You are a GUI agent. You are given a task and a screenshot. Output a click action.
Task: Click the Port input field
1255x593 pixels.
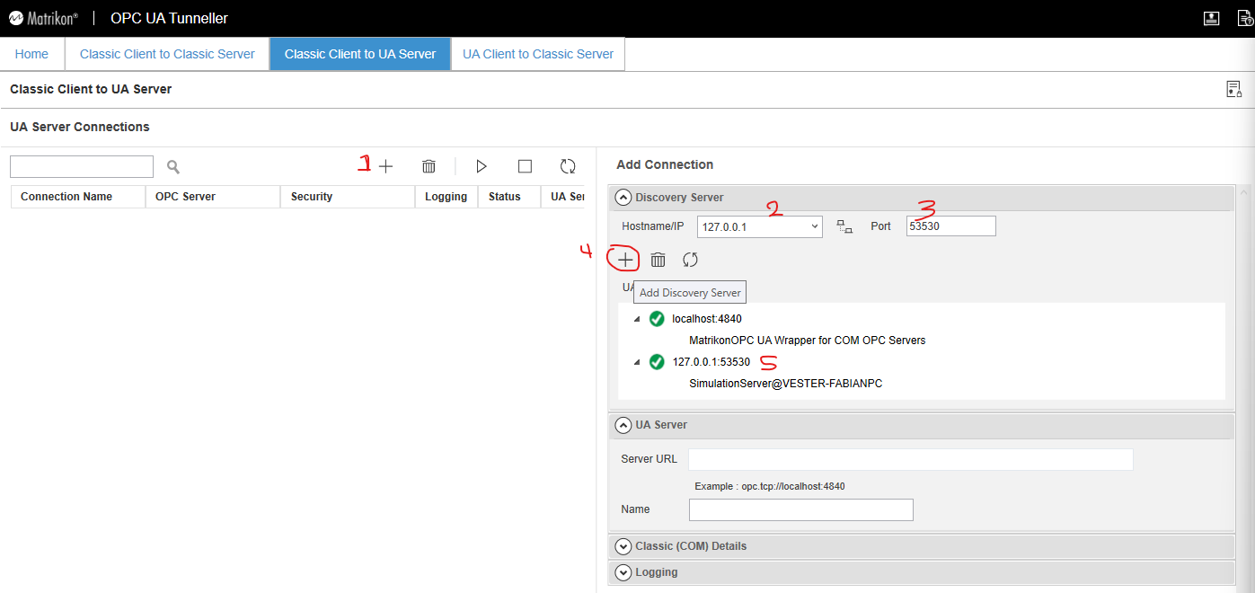click(951, 226)
